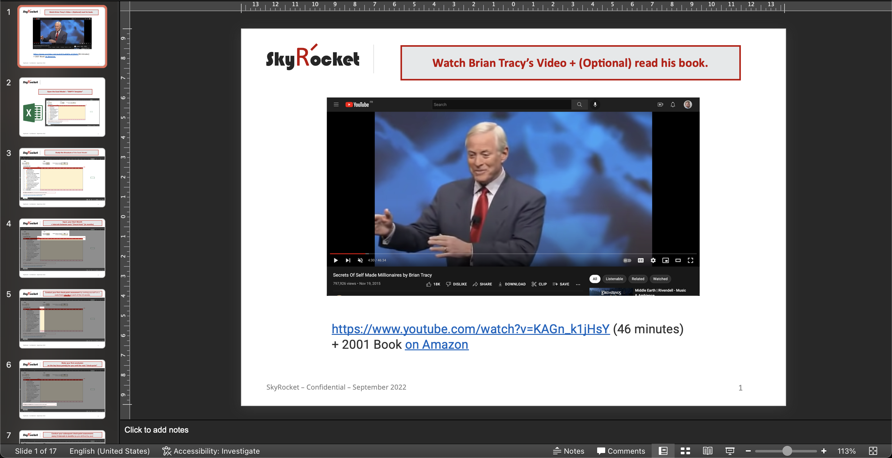The height and width of the screenshot is (458, 892).
Task: Toggle the CC subtitles button
Action: point(641,260)
